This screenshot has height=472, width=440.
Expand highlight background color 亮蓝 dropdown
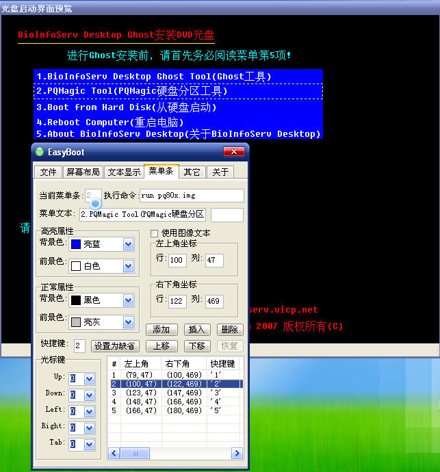coord(128,244)
